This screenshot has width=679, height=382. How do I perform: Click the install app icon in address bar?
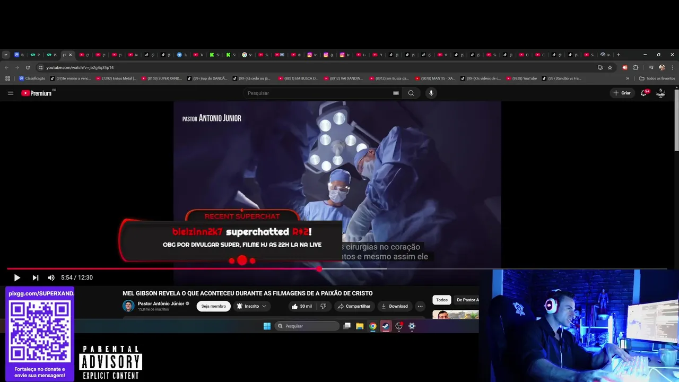click(600, 67)
